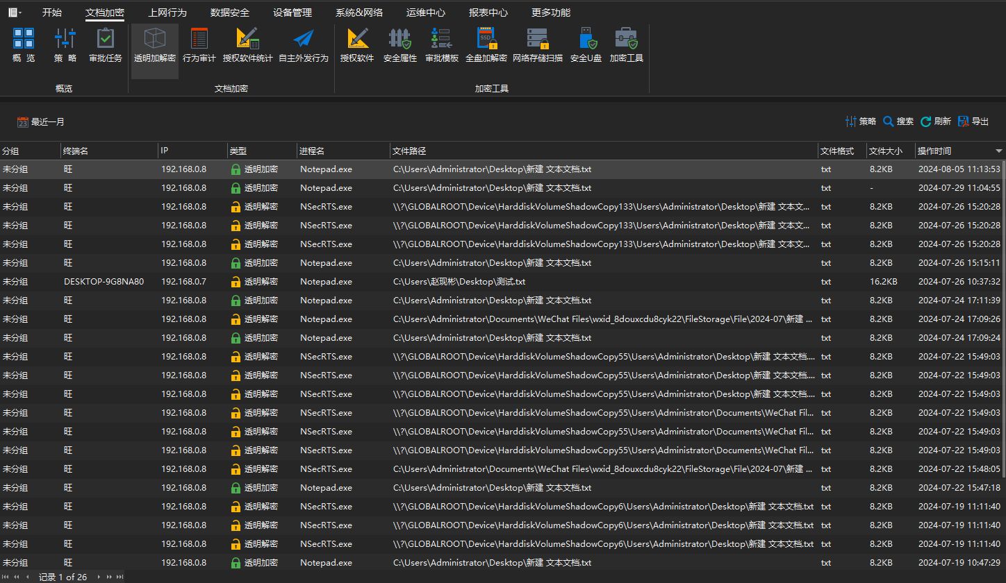Sort by the 文件大小 column header
This screenshot has height=583, width=1006.
click(891, 151)
